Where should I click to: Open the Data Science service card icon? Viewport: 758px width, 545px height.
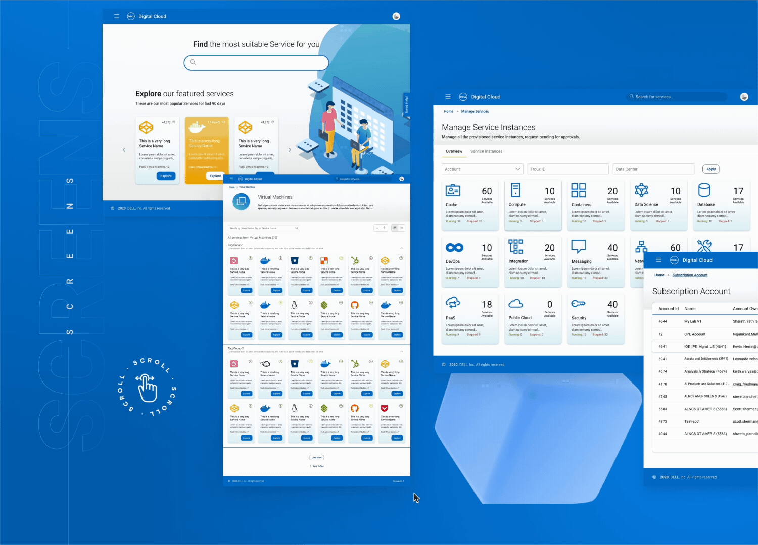click(641, 190)
